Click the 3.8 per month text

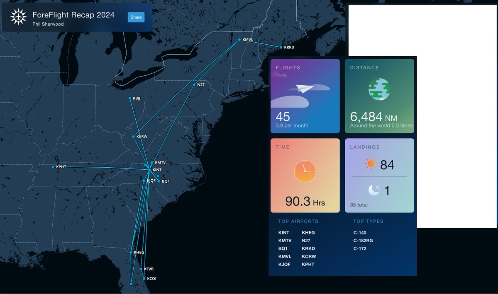click(x=292, y=125)
